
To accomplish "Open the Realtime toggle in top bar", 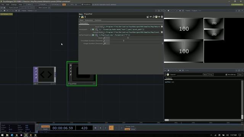I will tap(86, 5).
